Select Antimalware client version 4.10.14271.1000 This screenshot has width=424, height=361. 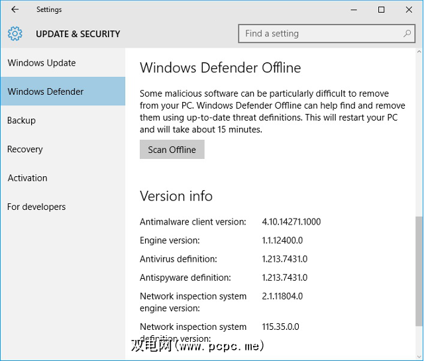point(291,222)
